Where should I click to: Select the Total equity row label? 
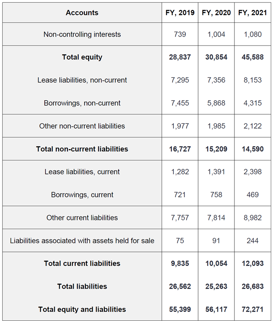pos(82,57)
